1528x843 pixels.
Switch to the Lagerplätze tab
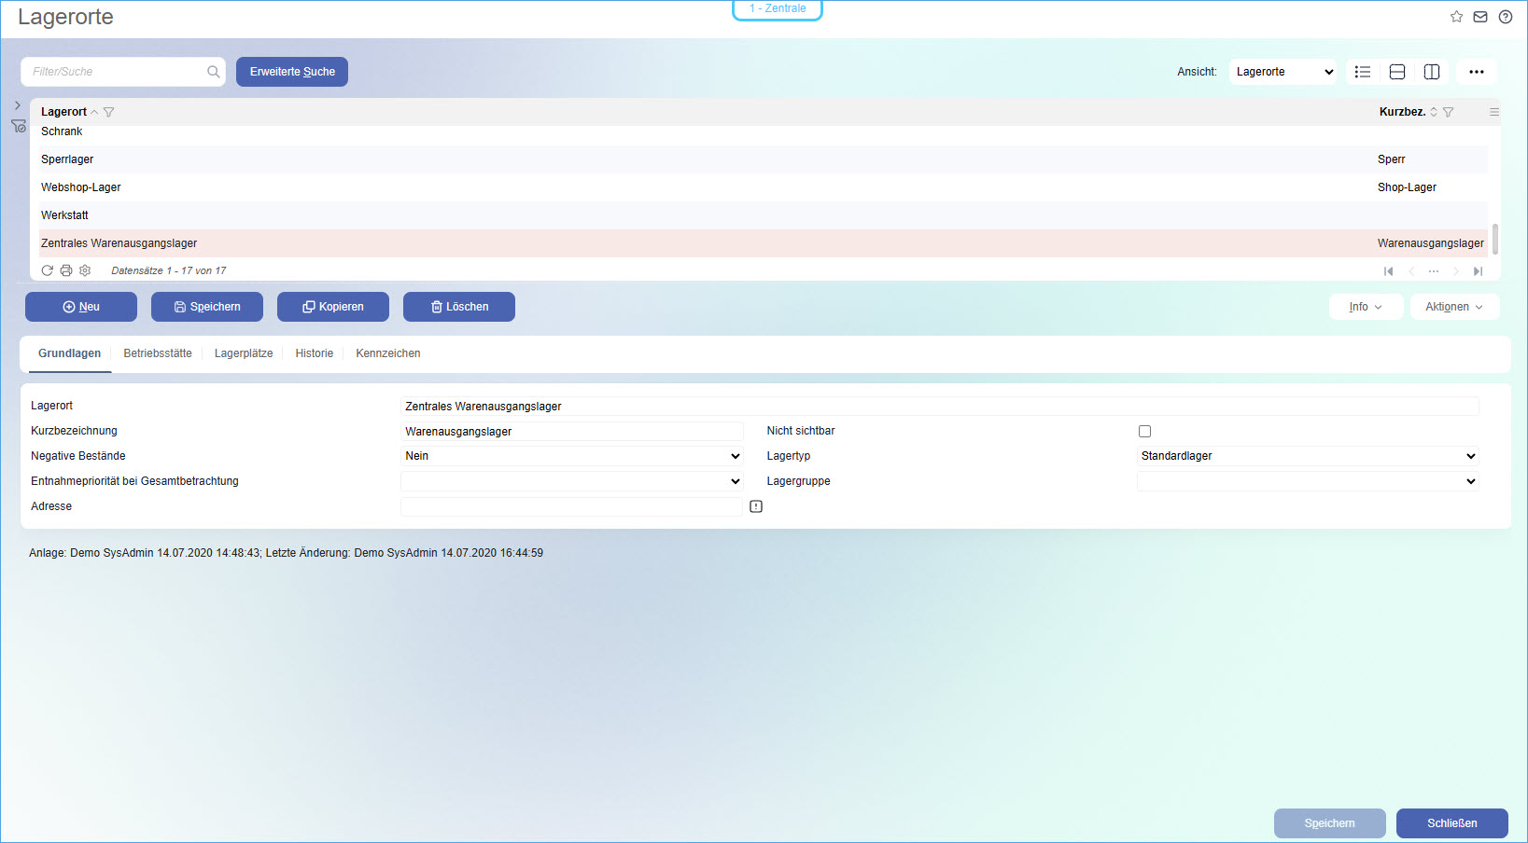point(244,353)
